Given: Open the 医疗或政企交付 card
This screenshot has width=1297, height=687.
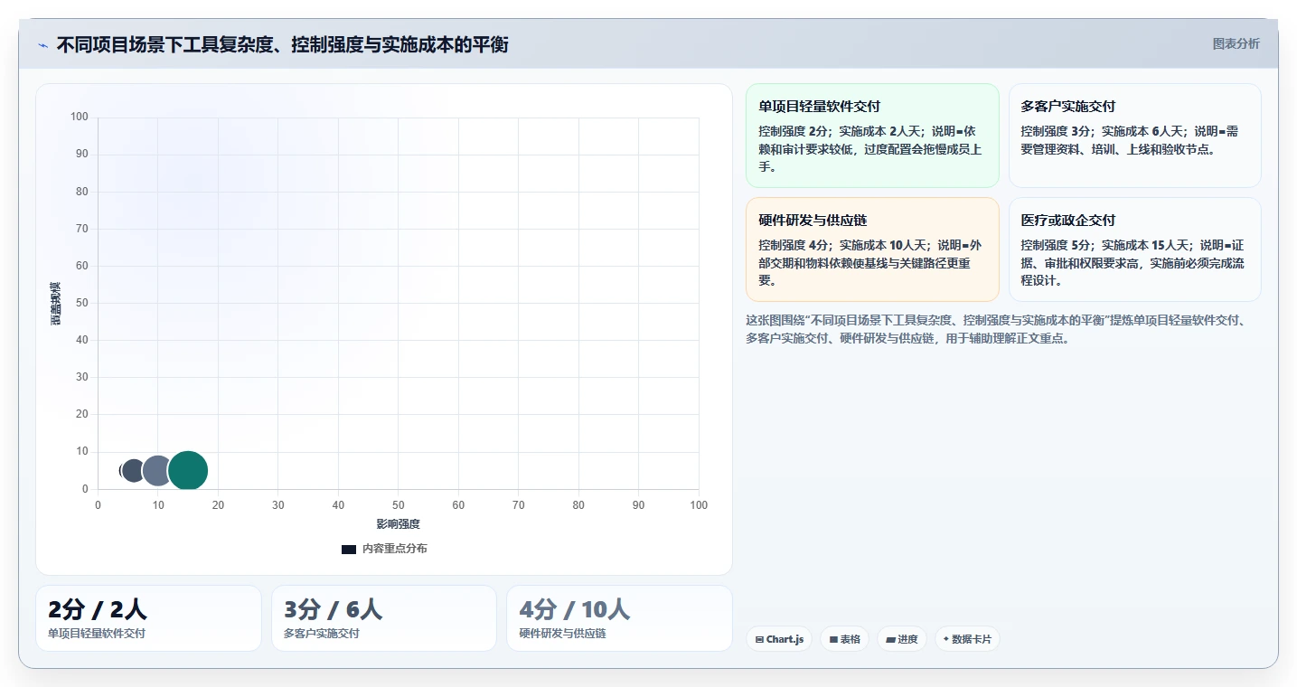Looking at the screenshot, I should click(1134, 249).
